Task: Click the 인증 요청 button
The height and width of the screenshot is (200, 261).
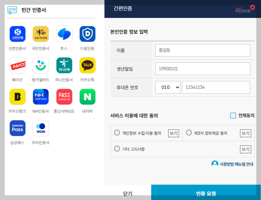Action: click(x=206, y=192)
